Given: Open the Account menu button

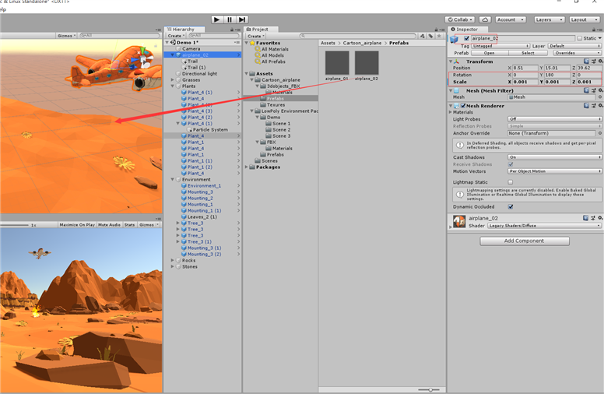Looking at the screenshot, I should (x=511, y=19).
